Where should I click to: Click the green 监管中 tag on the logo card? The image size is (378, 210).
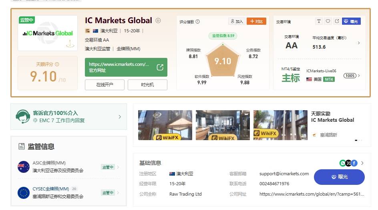tap(27, 20)
